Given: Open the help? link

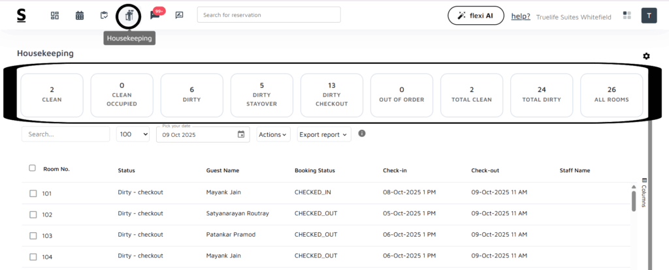Looking at the screenshot, I should tap(520, 16).
